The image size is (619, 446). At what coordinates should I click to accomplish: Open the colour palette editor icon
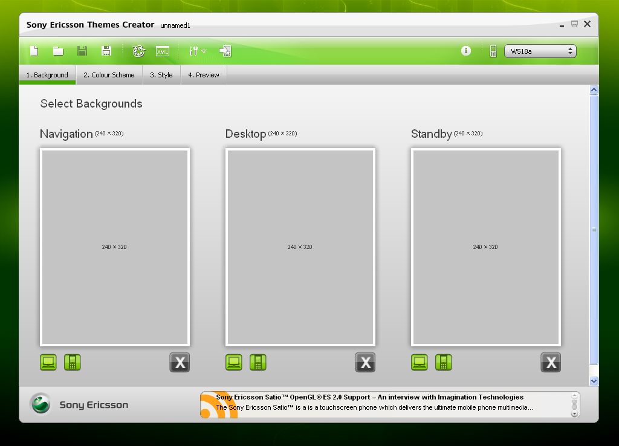click(x=138, y=51)
